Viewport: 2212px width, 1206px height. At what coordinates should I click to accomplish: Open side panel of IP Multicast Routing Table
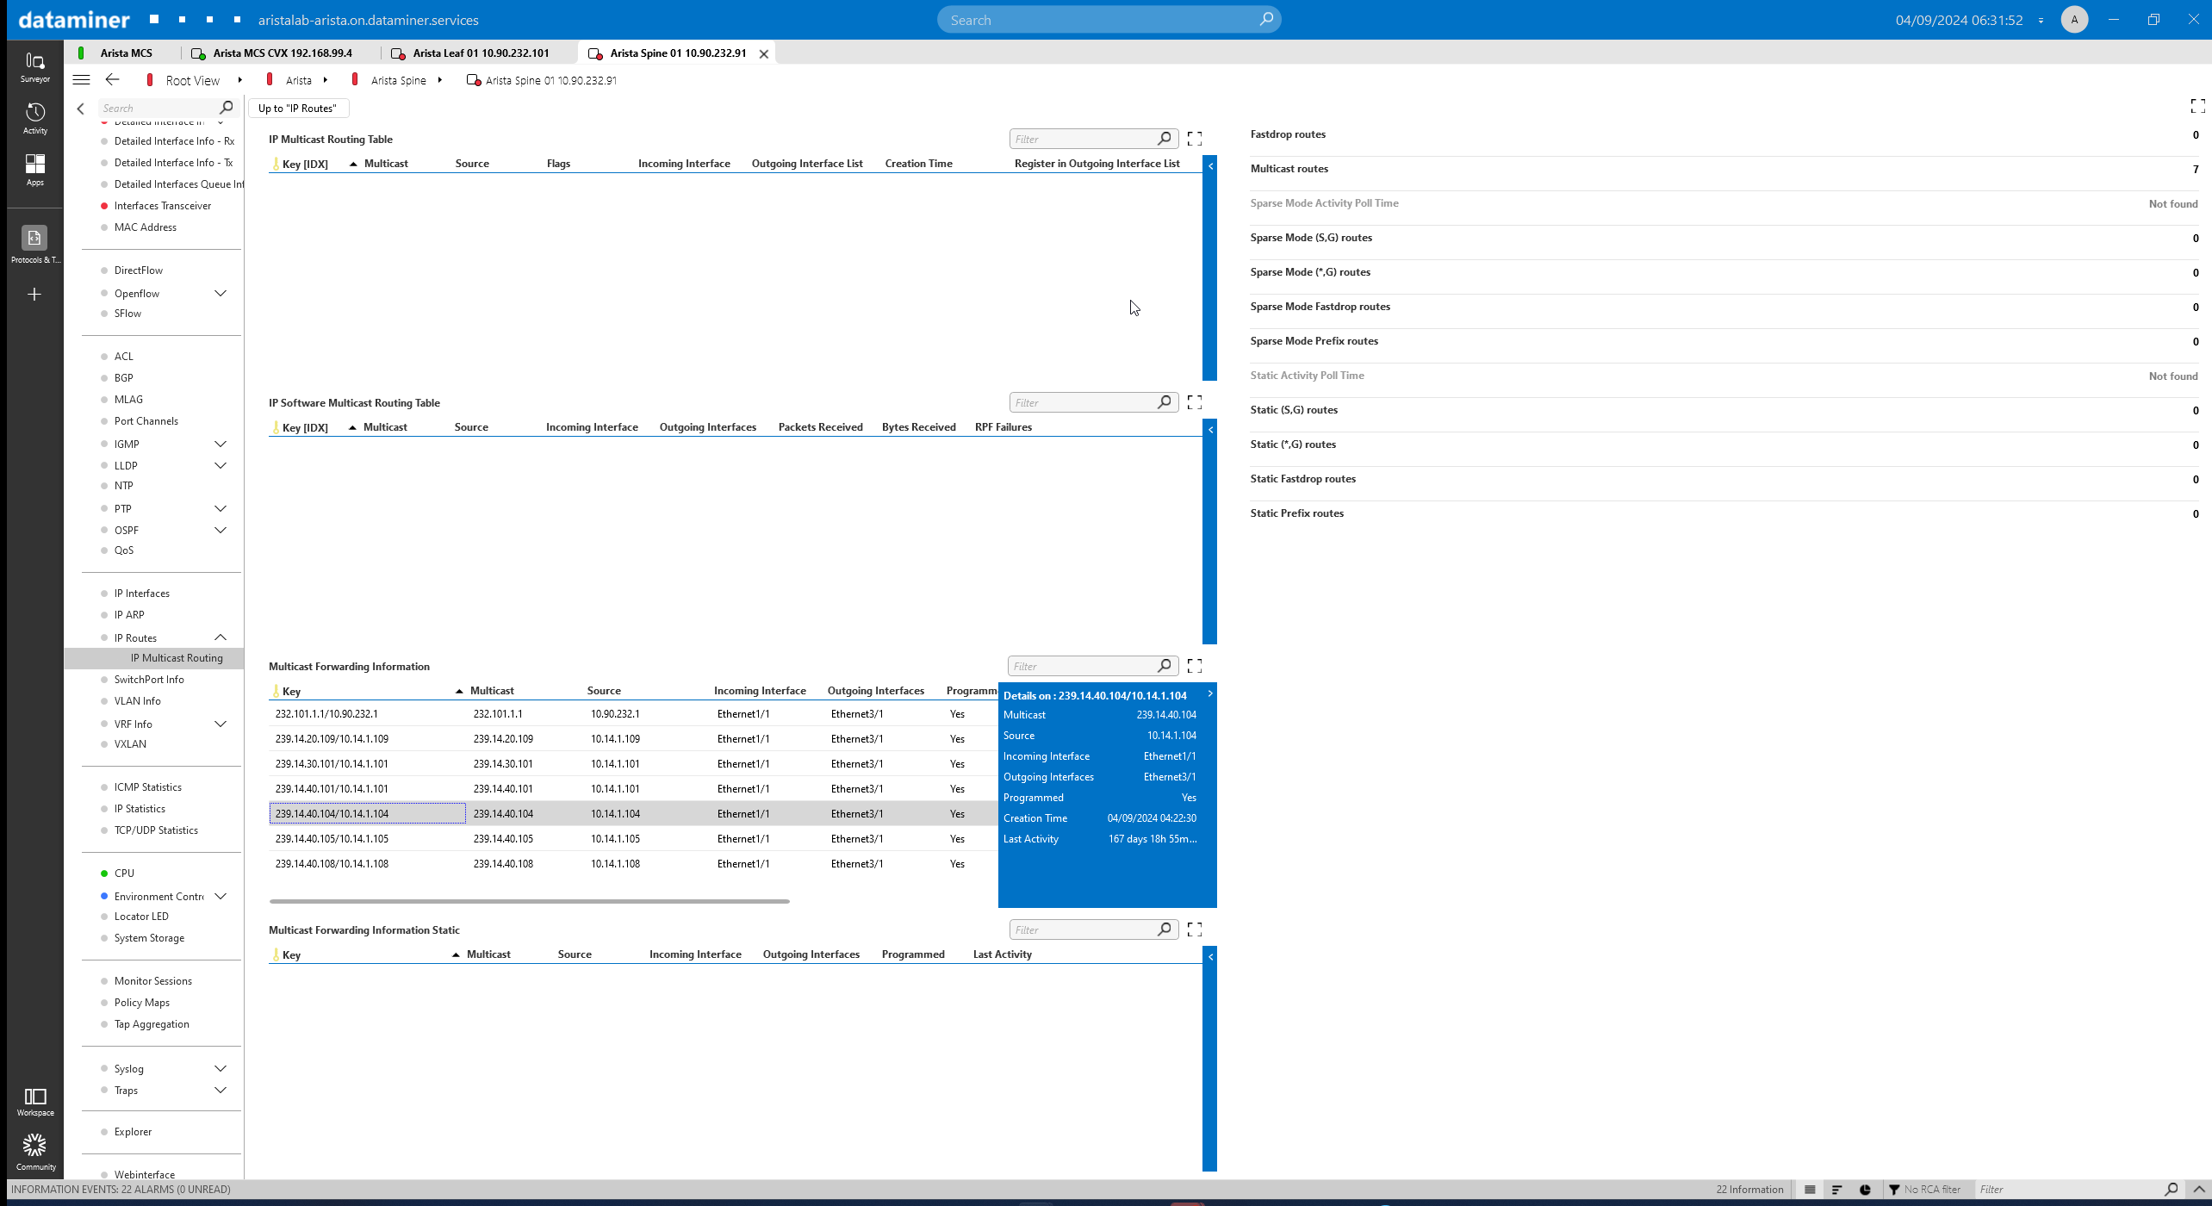1210,166
